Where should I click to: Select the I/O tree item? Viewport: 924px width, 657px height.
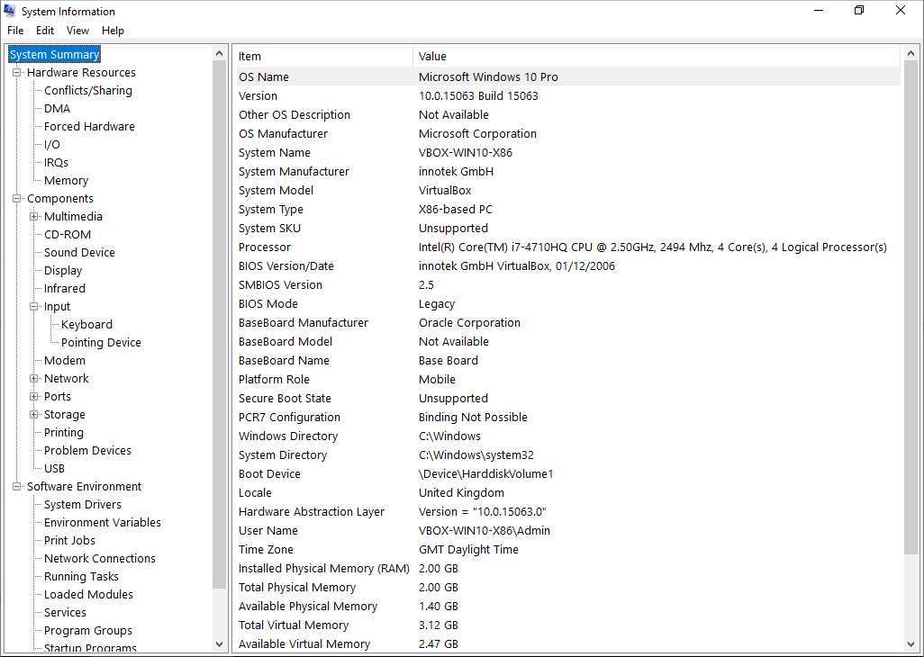point(52,144)
